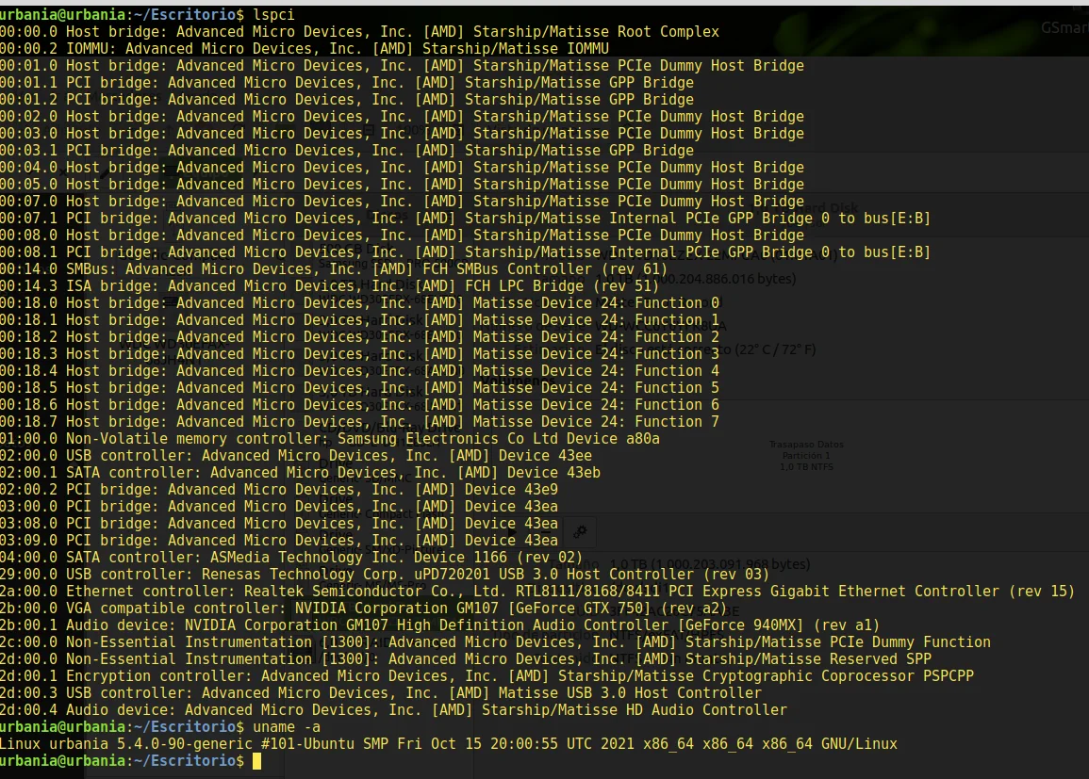
Task: Click the 00:18.2 Matisse Device 24 Function 2 line
Action: coord(360,338)
